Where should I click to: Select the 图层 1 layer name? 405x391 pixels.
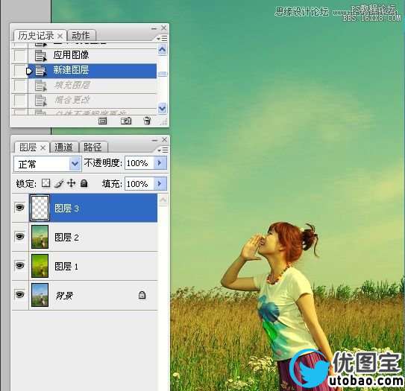click(x=66, y=267)
